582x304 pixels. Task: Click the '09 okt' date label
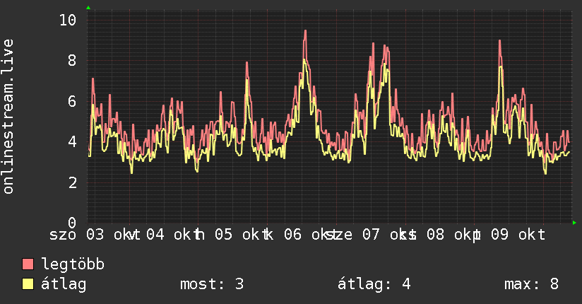(518, 235)
